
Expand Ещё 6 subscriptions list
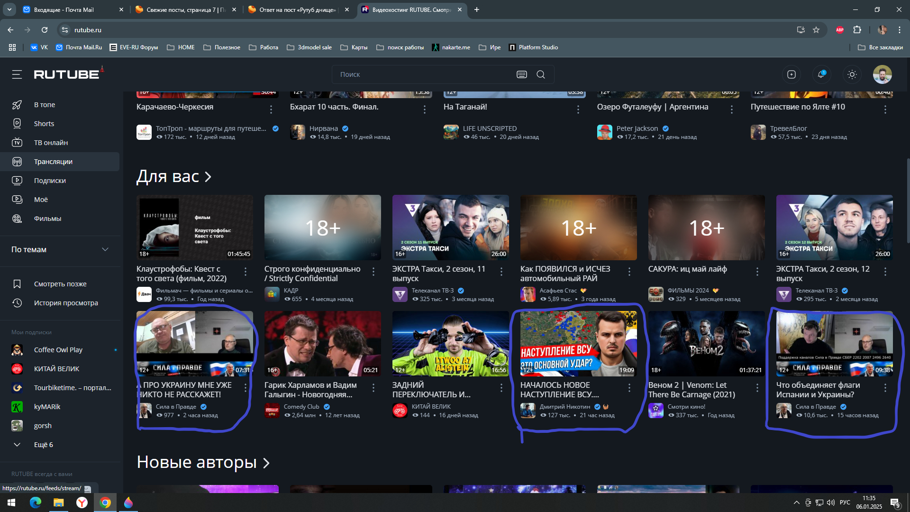(x=43, y=445)
